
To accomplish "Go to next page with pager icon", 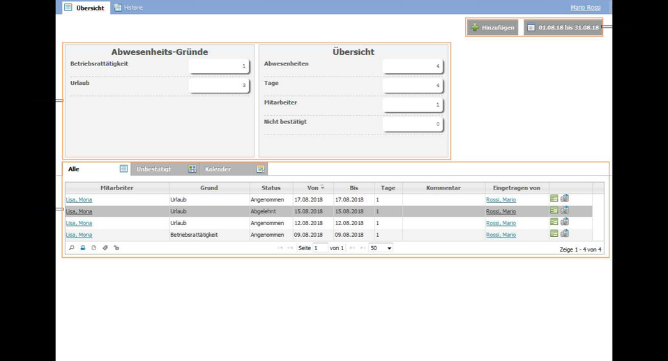I will [x=352, y=248].
